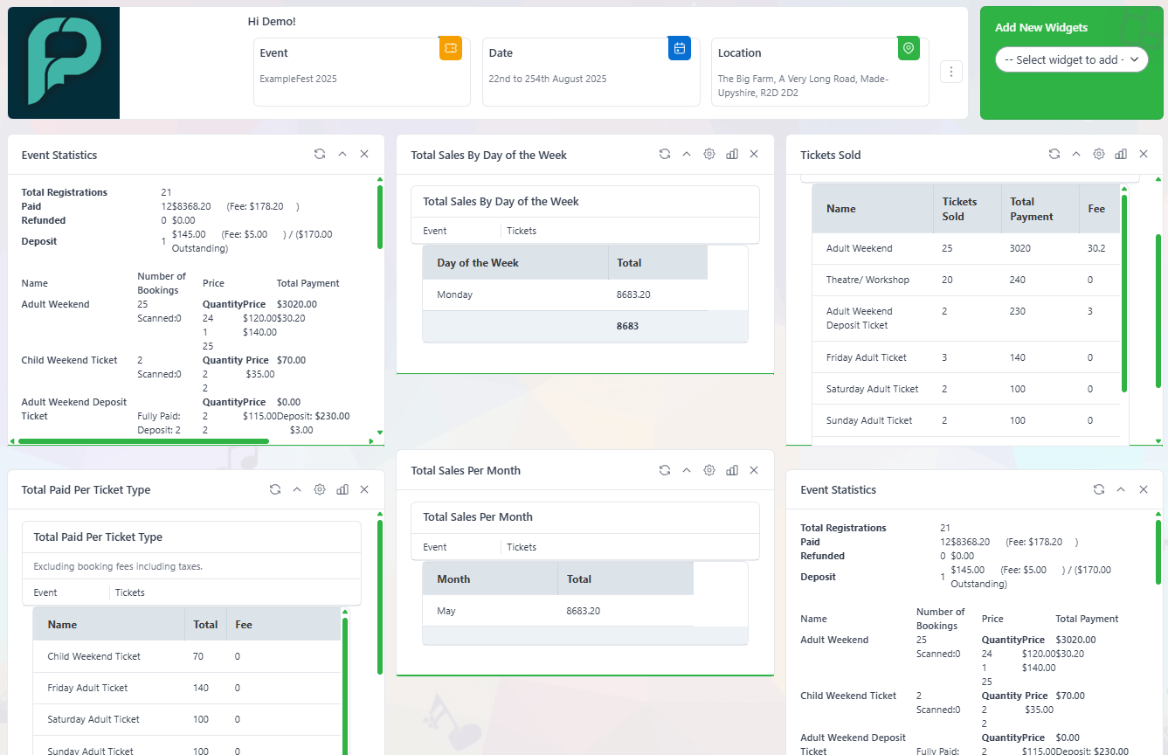The width and height of the screenshot is (1168, 755).
Task: Open the Select widget to add dropdown
Action: (1072, 59)
